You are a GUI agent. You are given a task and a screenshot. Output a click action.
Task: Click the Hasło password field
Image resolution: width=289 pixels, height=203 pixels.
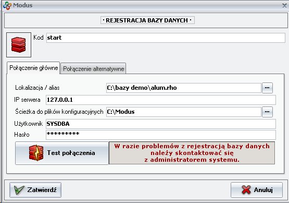coord(161,135)
